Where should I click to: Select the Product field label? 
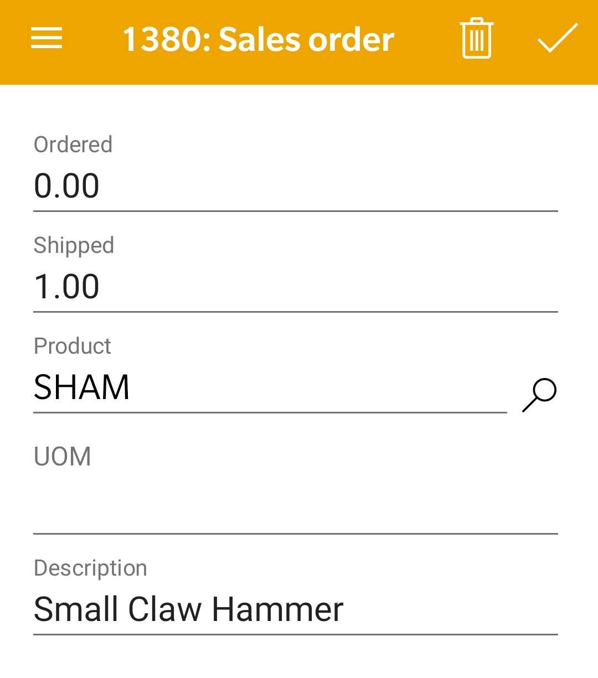pyautogui.click(x=73, y=346)
